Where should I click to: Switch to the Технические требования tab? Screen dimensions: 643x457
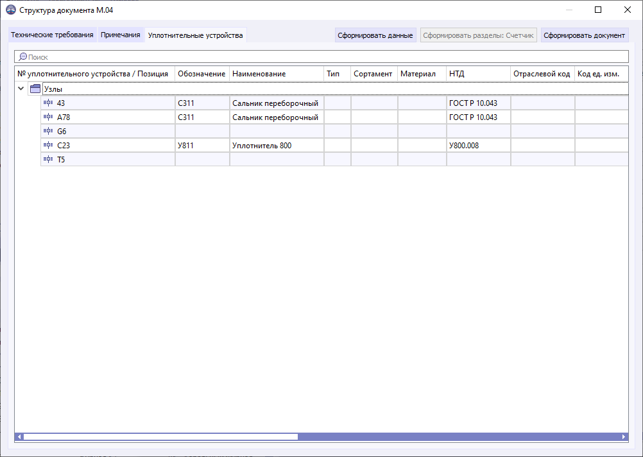[52, 35]
